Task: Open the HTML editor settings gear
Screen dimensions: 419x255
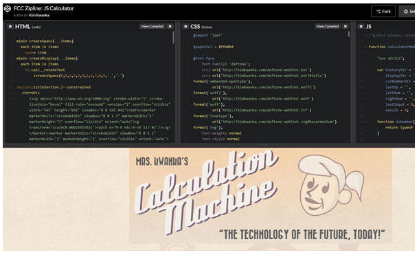Action: click(10, 26)
